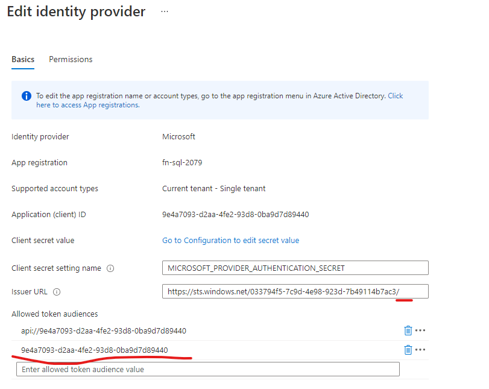
Task: Click into the Issuer URL text field
Action: coord(295,292)
